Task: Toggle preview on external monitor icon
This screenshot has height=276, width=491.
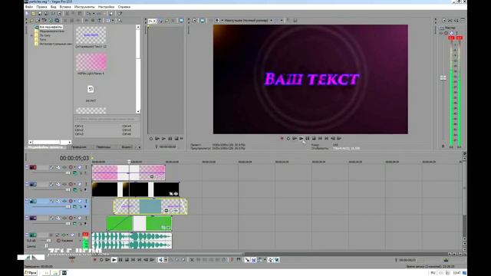Action: [x=203, y=21]
